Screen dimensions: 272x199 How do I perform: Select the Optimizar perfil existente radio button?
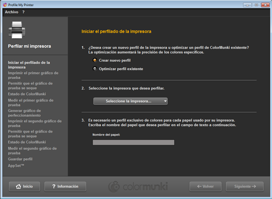pos(95,69)
